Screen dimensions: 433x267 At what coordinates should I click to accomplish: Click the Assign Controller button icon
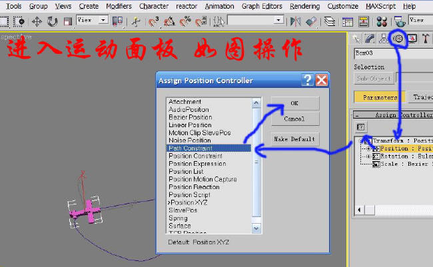click(360, 127)
